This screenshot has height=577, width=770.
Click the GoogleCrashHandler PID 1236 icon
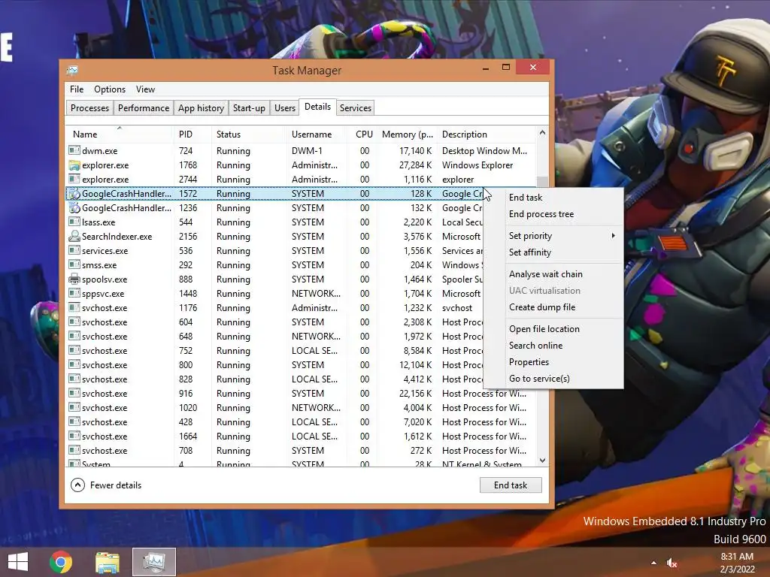click(x=74, y=208)
